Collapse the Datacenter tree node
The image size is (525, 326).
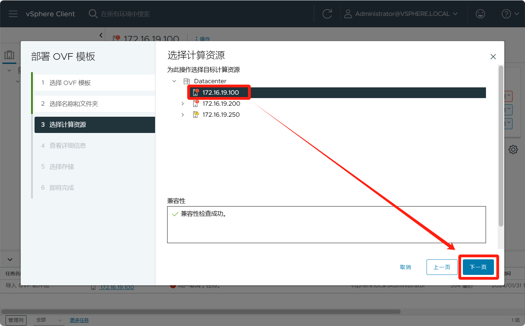coord(174,81)
